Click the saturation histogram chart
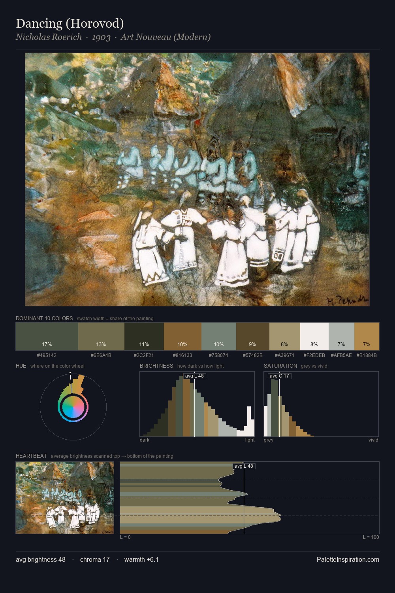Image resolution: width=395 pixels, height=593 pixels. [x=321, y=404]
